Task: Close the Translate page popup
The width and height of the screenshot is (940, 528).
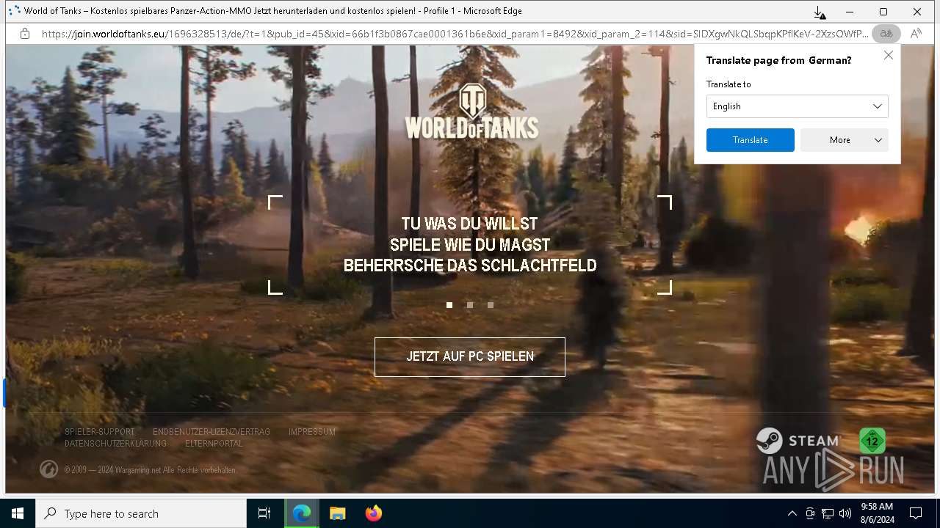Action: pos(888,55)
